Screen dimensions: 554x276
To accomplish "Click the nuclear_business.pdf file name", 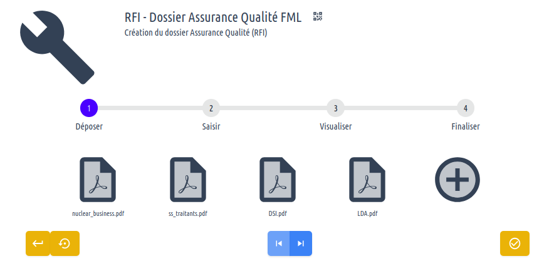I will (x=98, y=214).
